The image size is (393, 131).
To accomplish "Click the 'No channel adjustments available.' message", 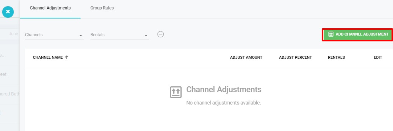I will pyautogui.click(x=224, y=103).
